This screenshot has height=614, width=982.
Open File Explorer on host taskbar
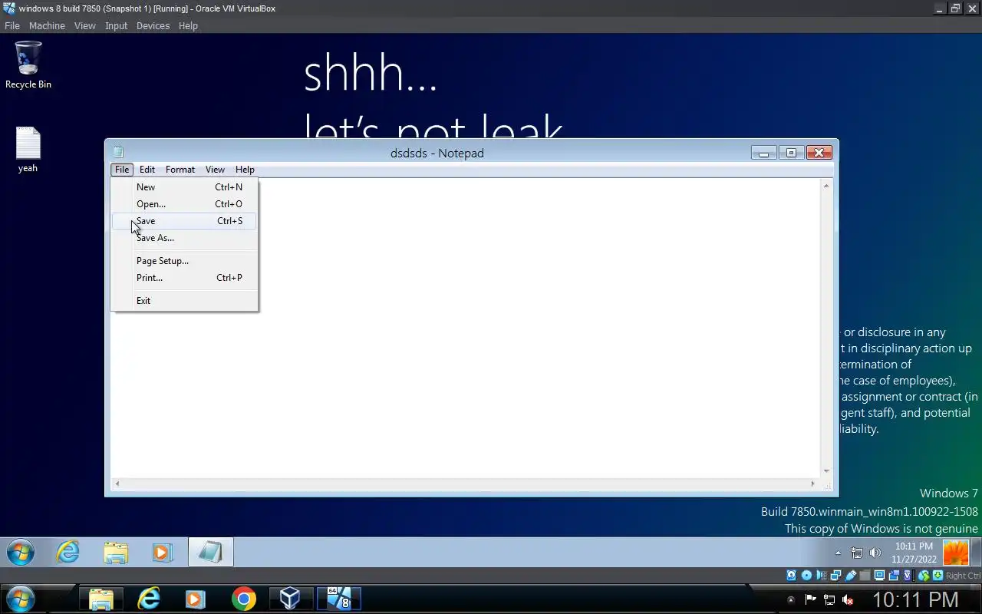click(101, 599)
